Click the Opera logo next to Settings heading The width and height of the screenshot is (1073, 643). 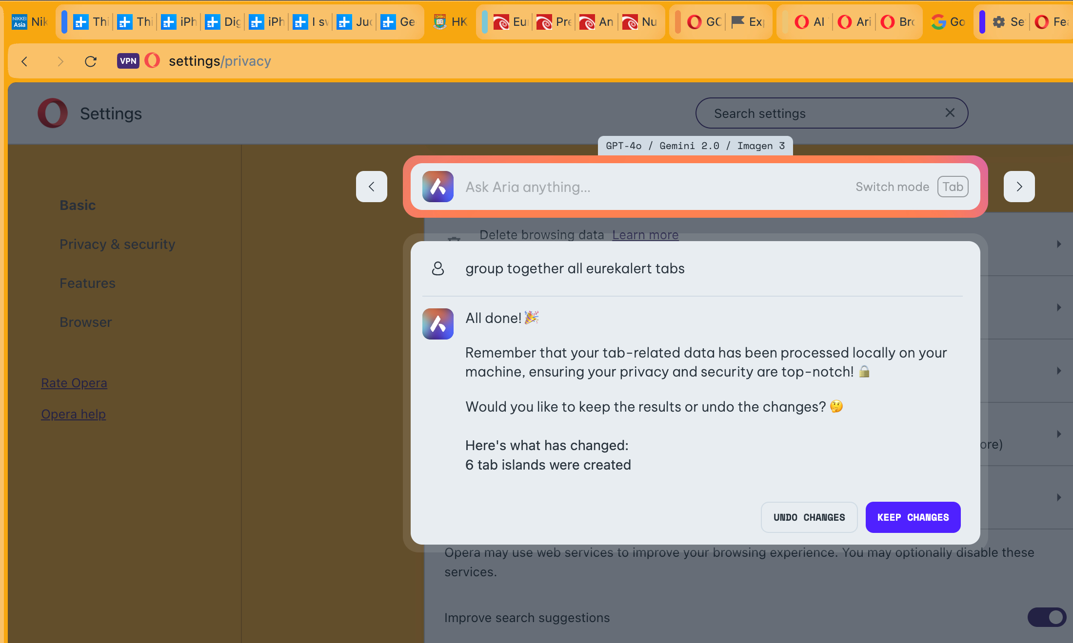point(52,113)
